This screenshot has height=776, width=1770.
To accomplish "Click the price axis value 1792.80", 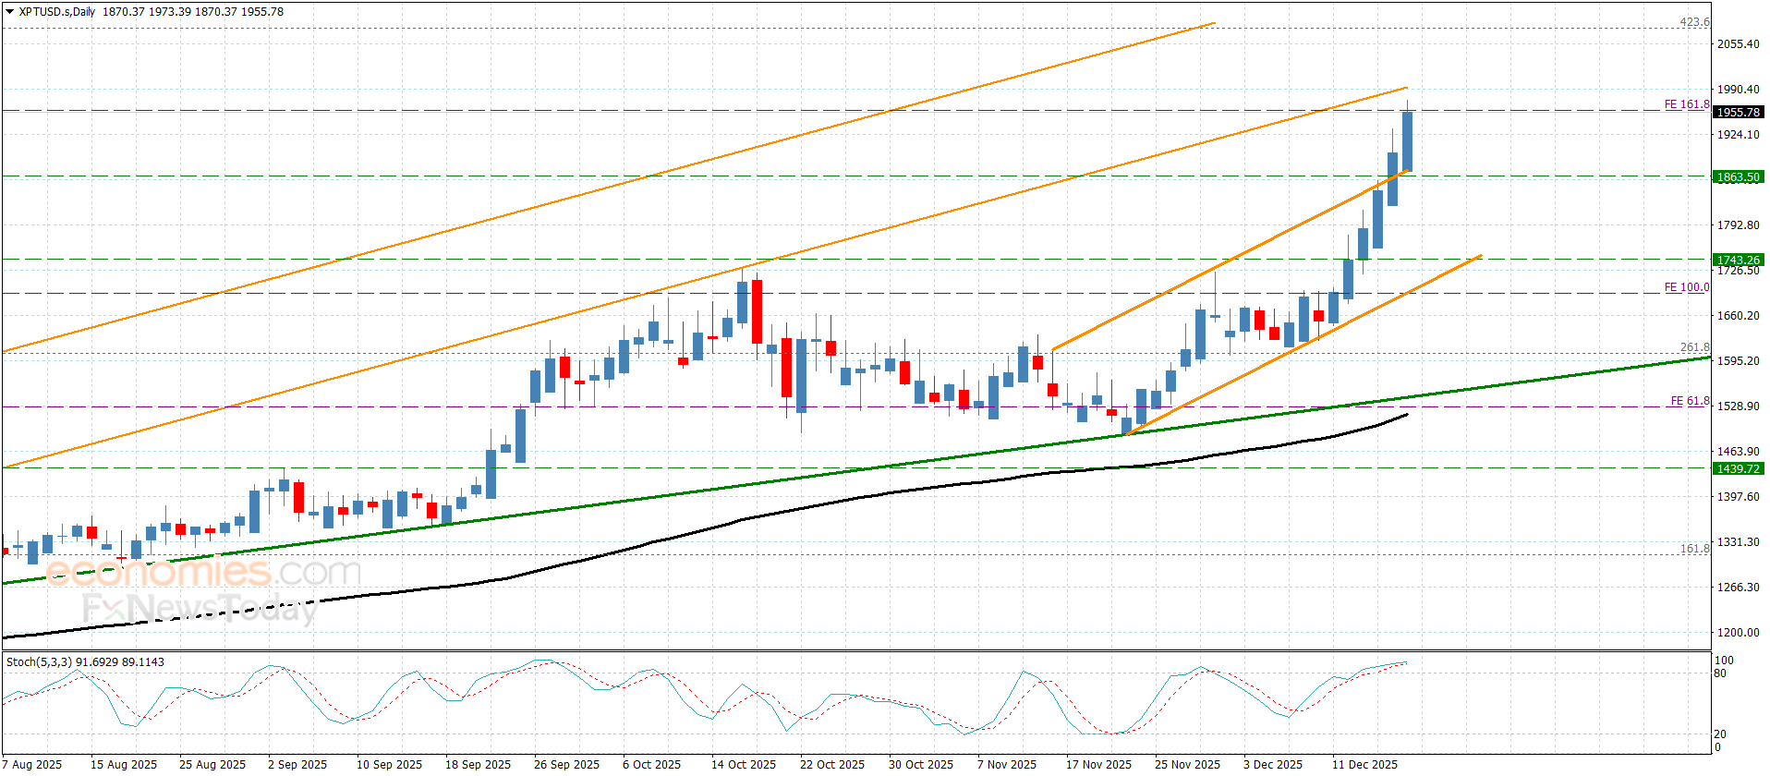I will [1739, 224].
